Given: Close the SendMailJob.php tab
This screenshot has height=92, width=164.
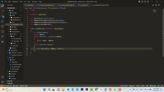Looking at the screenshot, I should tap(108, 5).
